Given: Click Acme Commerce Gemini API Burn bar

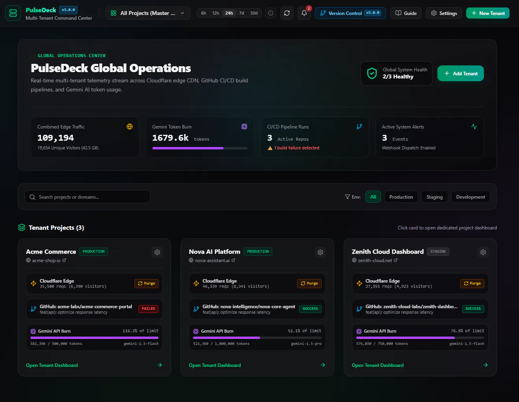Looking at the screenshot, I should [94, 338].
